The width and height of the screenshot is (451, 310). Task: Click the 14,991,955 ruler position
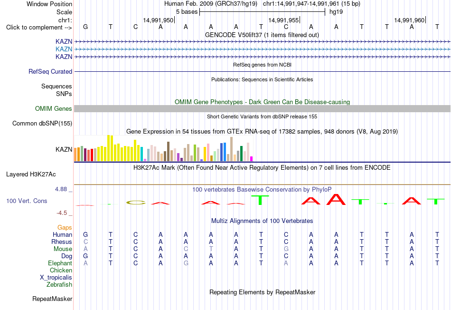[283, 20]
